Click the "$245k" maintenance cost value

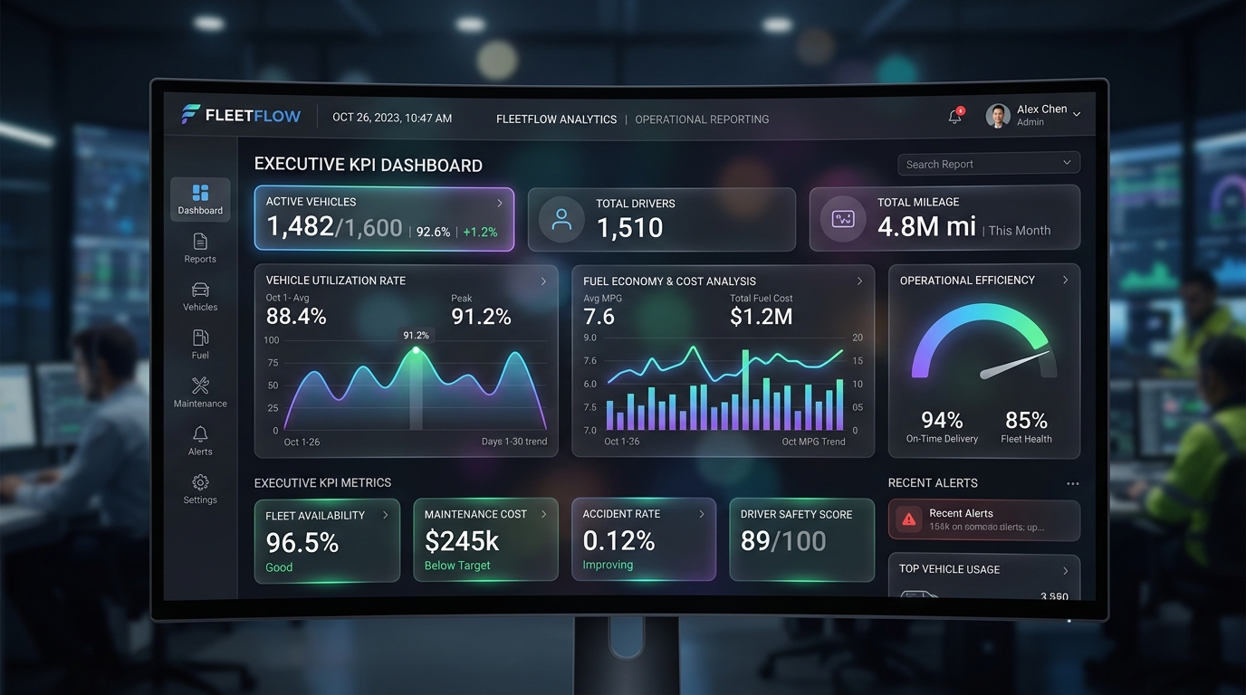tap(462, 541)
